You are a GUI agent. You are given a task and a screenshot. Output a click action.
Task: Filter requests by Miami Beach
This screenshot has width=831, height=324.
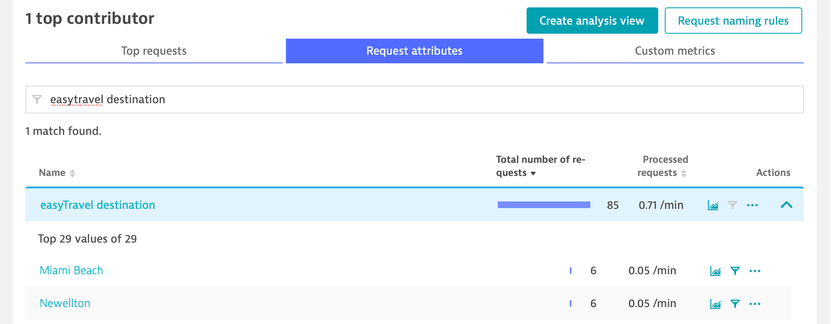[735, 271]
